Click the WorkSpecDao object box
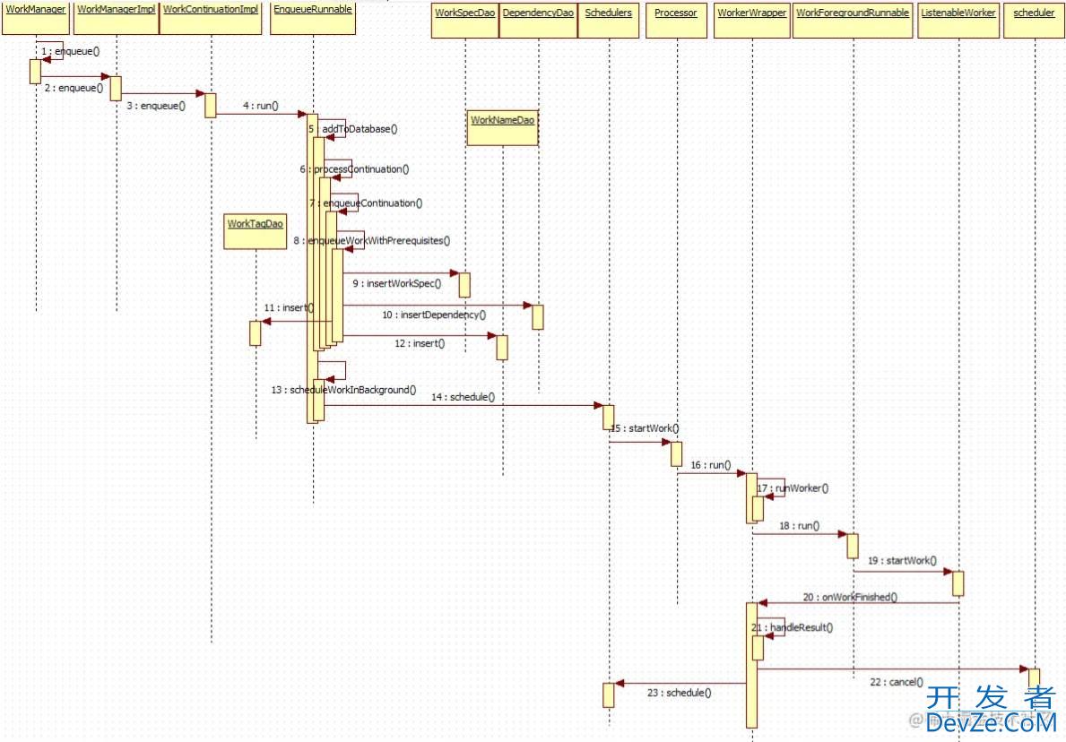1066x742 pixels. tap(465, 21)
